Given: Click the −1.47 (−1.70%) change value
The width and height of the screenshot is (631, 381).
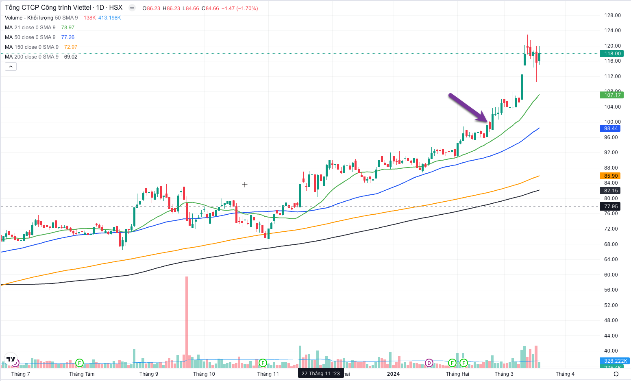Looking at the screenshot, I should pos(239,9).
